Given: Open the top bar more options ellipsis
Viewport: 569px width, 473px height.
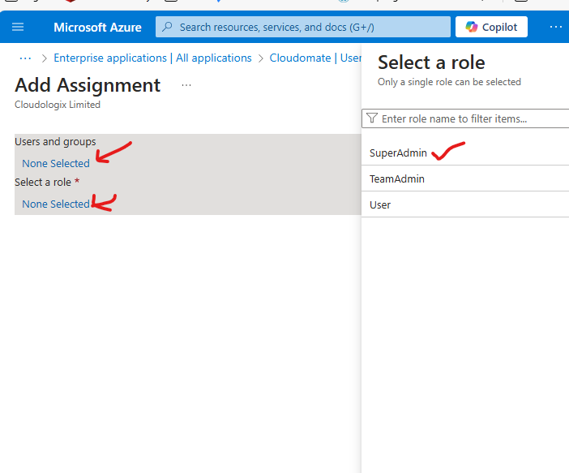Looking at the screenshot, I should pos(555,27).
